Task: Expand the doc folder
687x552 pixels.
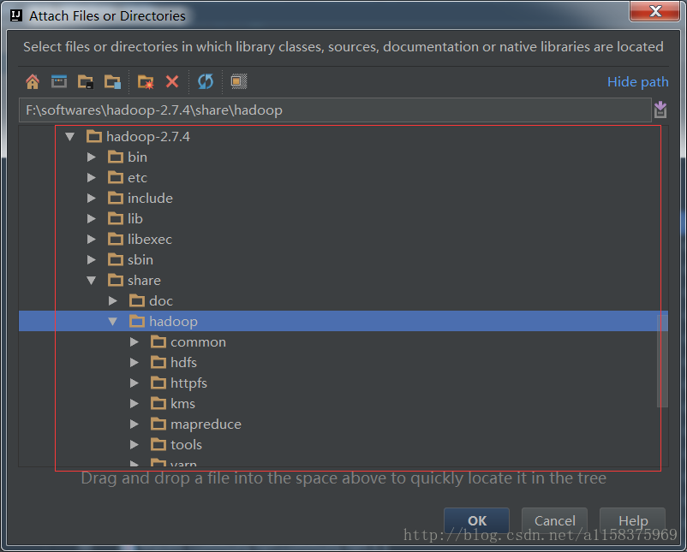Action: (112, 300)
